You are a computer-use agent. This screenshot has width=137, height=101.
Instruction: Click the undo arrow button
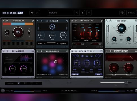[32, 13]
